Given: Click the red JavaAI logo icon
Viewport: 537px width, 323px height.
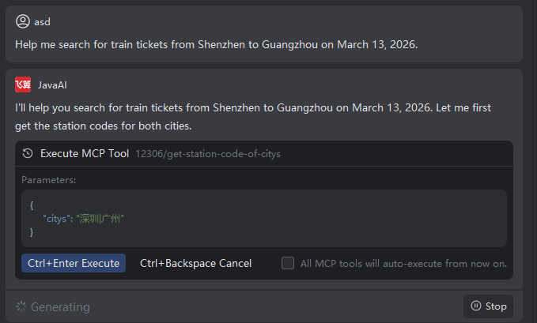Looking at the screenshot, I should click(23, 85).
